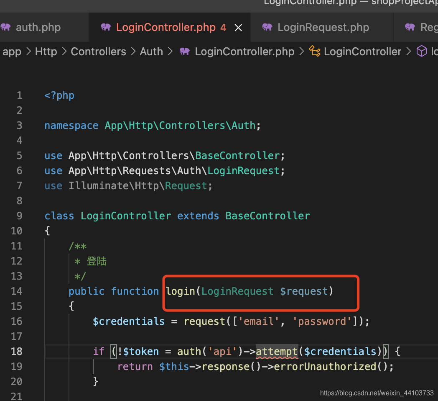Click the error count '4' on LoginController tab
The height and width of the screenshot is (401, 438).
pos(223,28)
